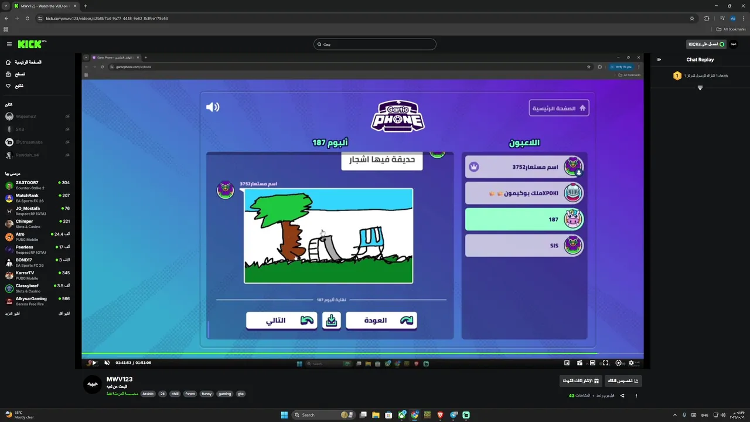Unmute the video player
750x422 pixels.
[x=107, y=363]
